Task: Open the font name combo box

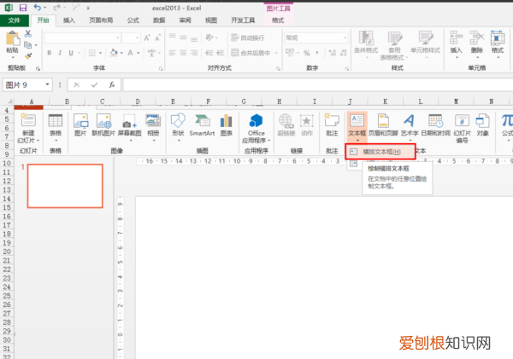Action: tap(82, 38)
